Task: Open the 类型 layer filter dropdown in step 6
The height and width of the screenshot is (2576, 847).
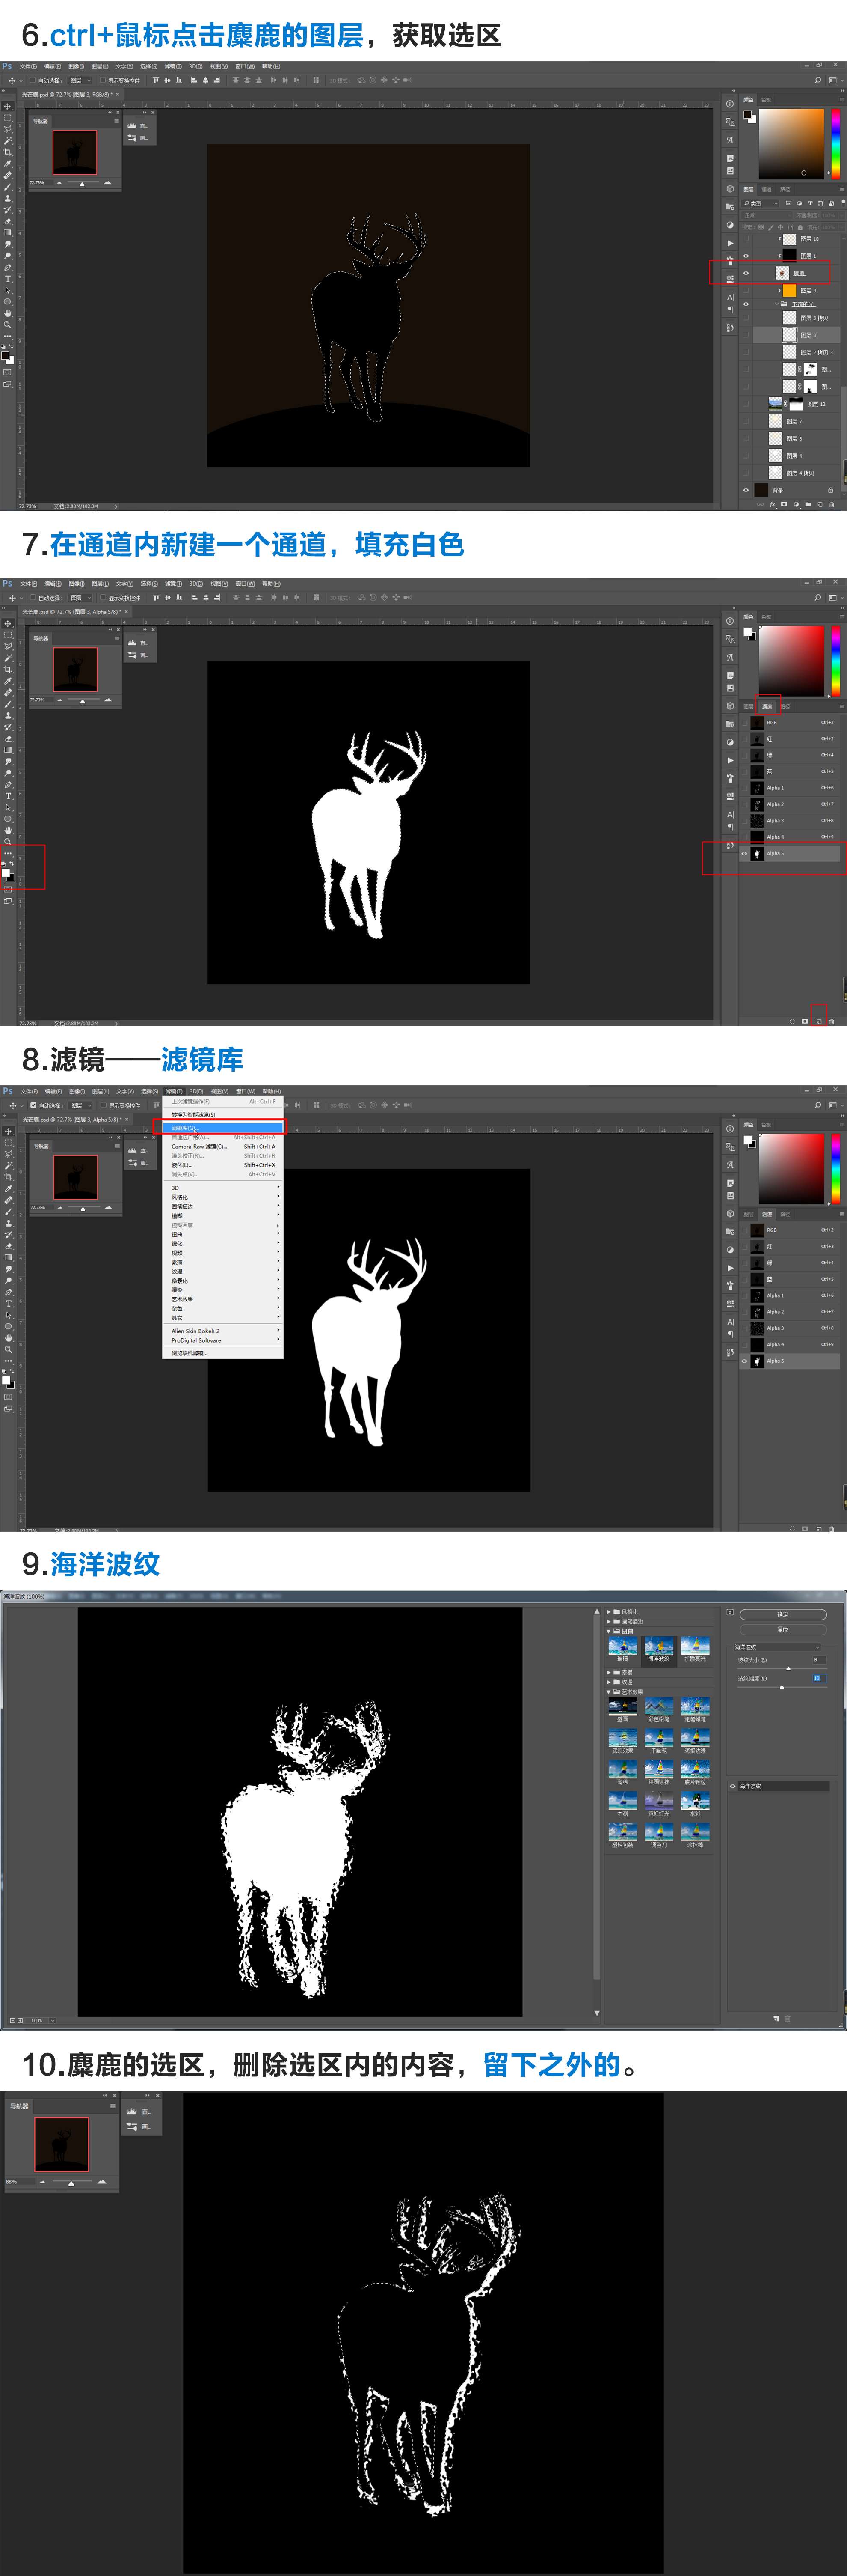Action: (760, 203)
